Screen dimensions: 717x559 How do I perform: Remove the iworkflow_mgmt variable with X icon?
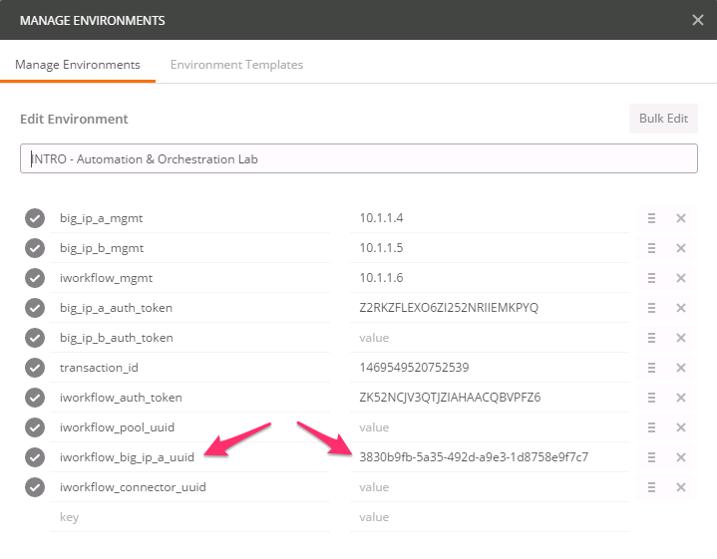[x=681, y=278]
